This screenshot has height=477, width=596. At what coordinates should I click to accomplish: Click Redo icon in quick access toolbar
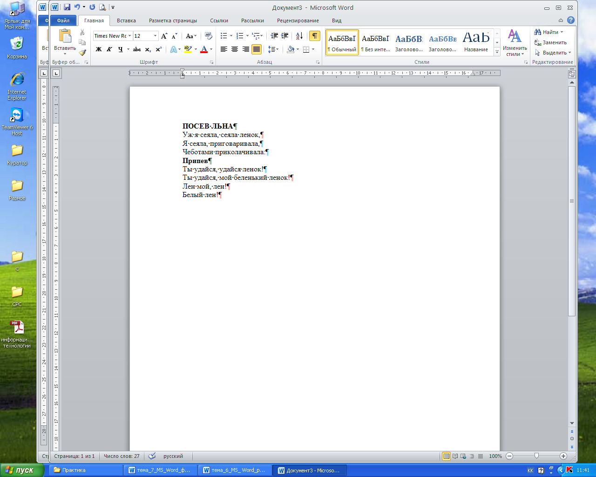tap(92, 7)
